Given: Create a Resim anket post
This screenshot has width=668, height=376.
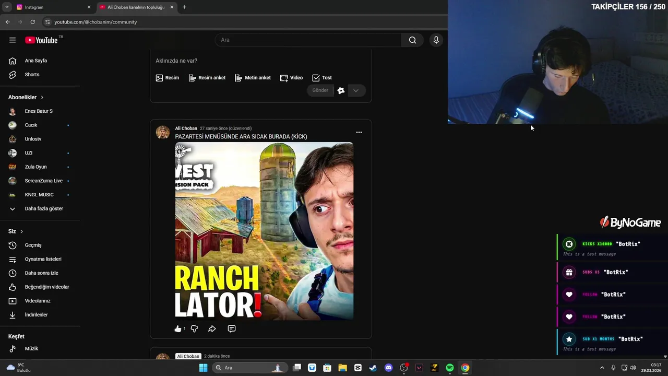Looking at the screenshot, I should tap(207, 78).
